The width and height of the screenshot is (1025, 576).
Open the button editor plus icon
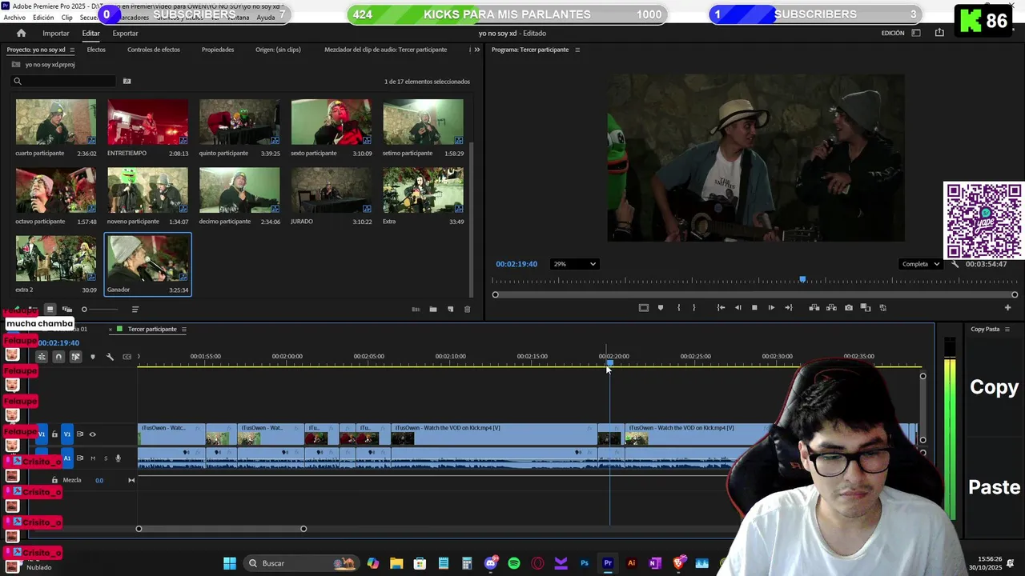pos(1007,308)
